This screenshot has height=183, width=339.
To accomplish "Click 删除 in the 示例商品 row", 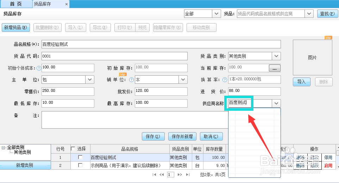I will (301, 165).
